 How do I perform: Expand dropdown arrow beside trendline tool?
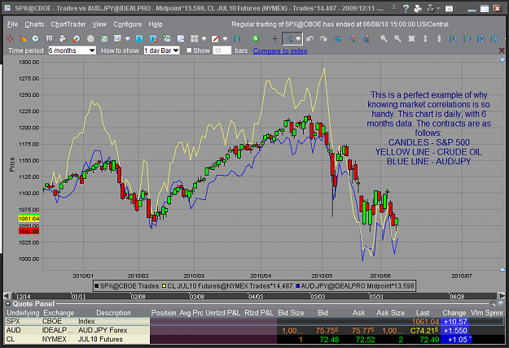[x=298, y=38]
